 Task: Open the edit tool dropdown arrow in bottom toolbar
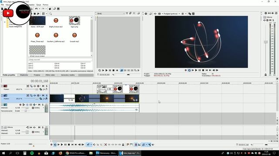[x=91, y=145]
